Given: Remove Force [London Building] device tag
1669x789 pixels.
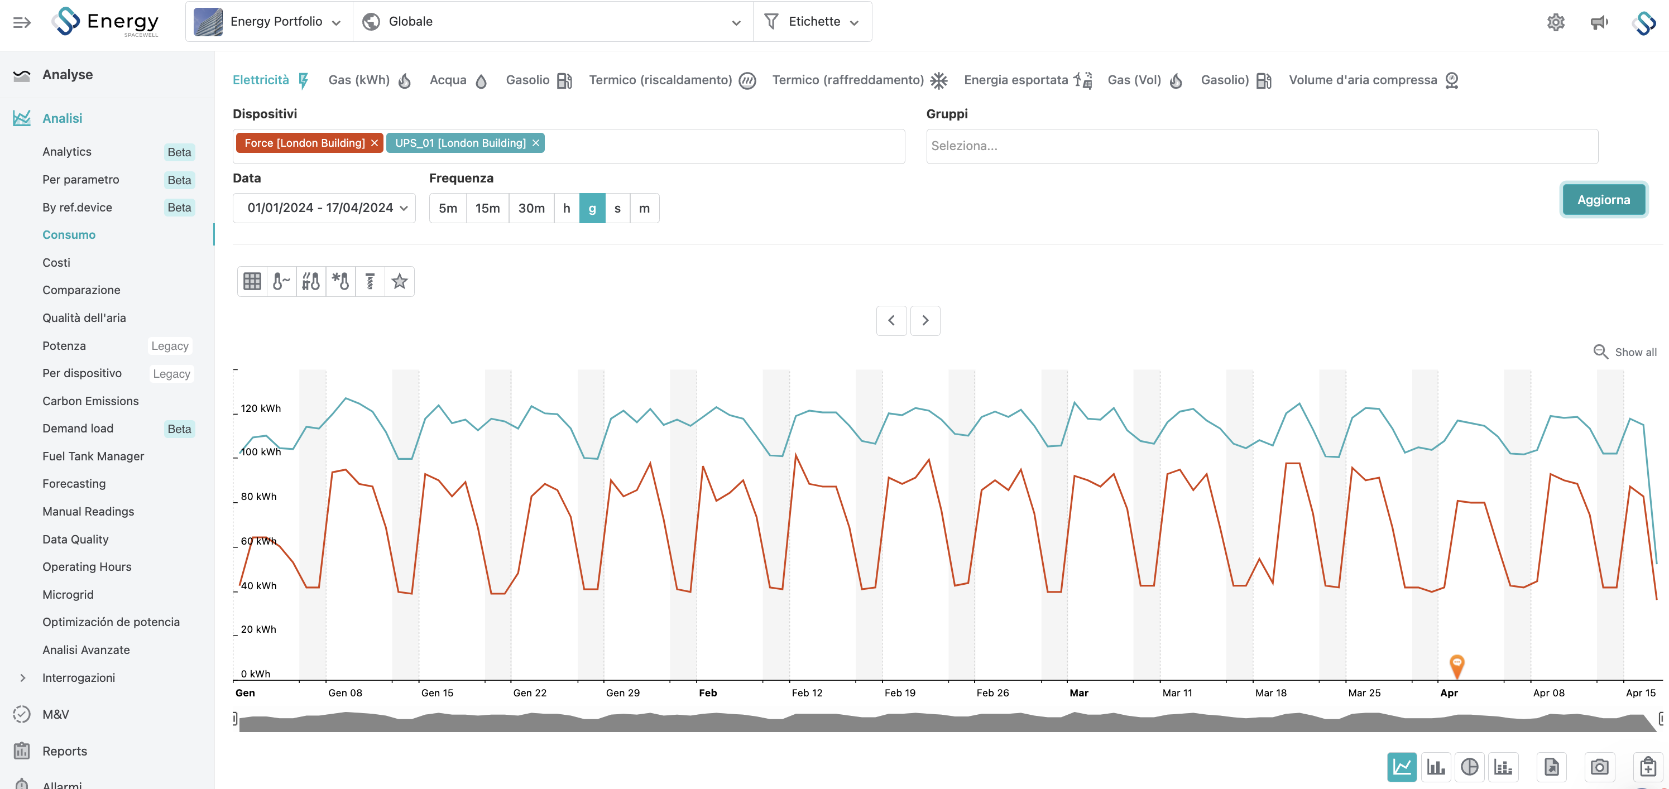Looking at the screenshot, I should (x=375, y=143).
